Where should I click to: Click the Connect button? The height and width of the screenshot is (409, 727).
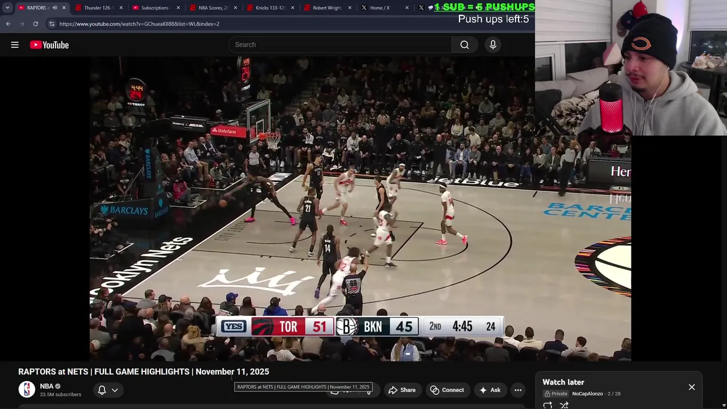click(x=447, y=390)
